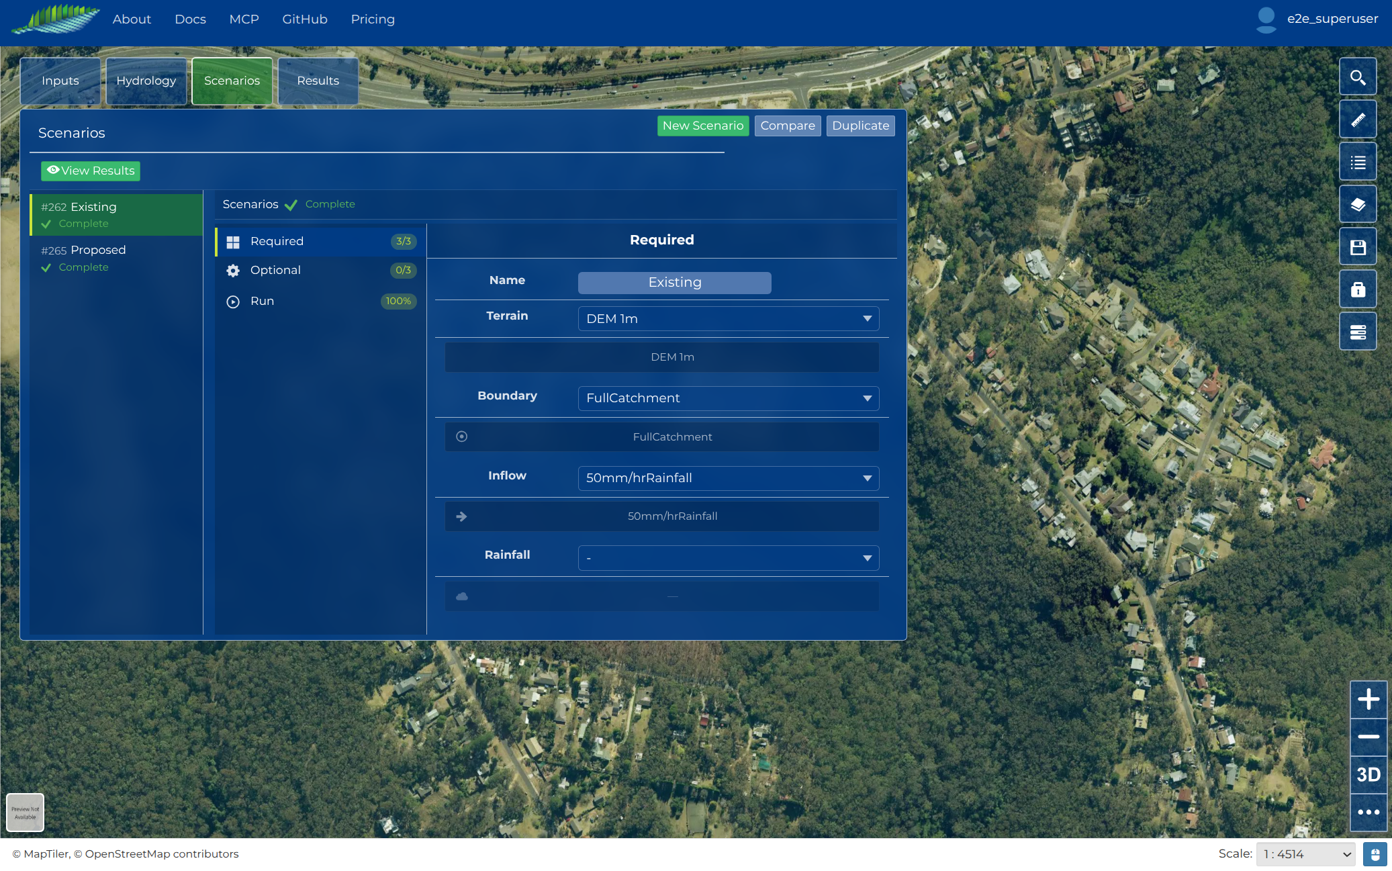Switch the map to 3D view
The width and height of the screenshot is (1392, 871).
(1368, 774)
